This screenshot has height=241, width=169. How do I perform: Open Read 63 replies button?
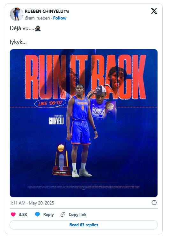84,225
